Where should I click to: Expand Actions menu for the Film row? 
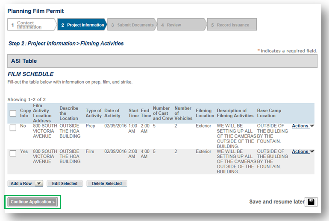pyautogui.click(x=303, y=151)
